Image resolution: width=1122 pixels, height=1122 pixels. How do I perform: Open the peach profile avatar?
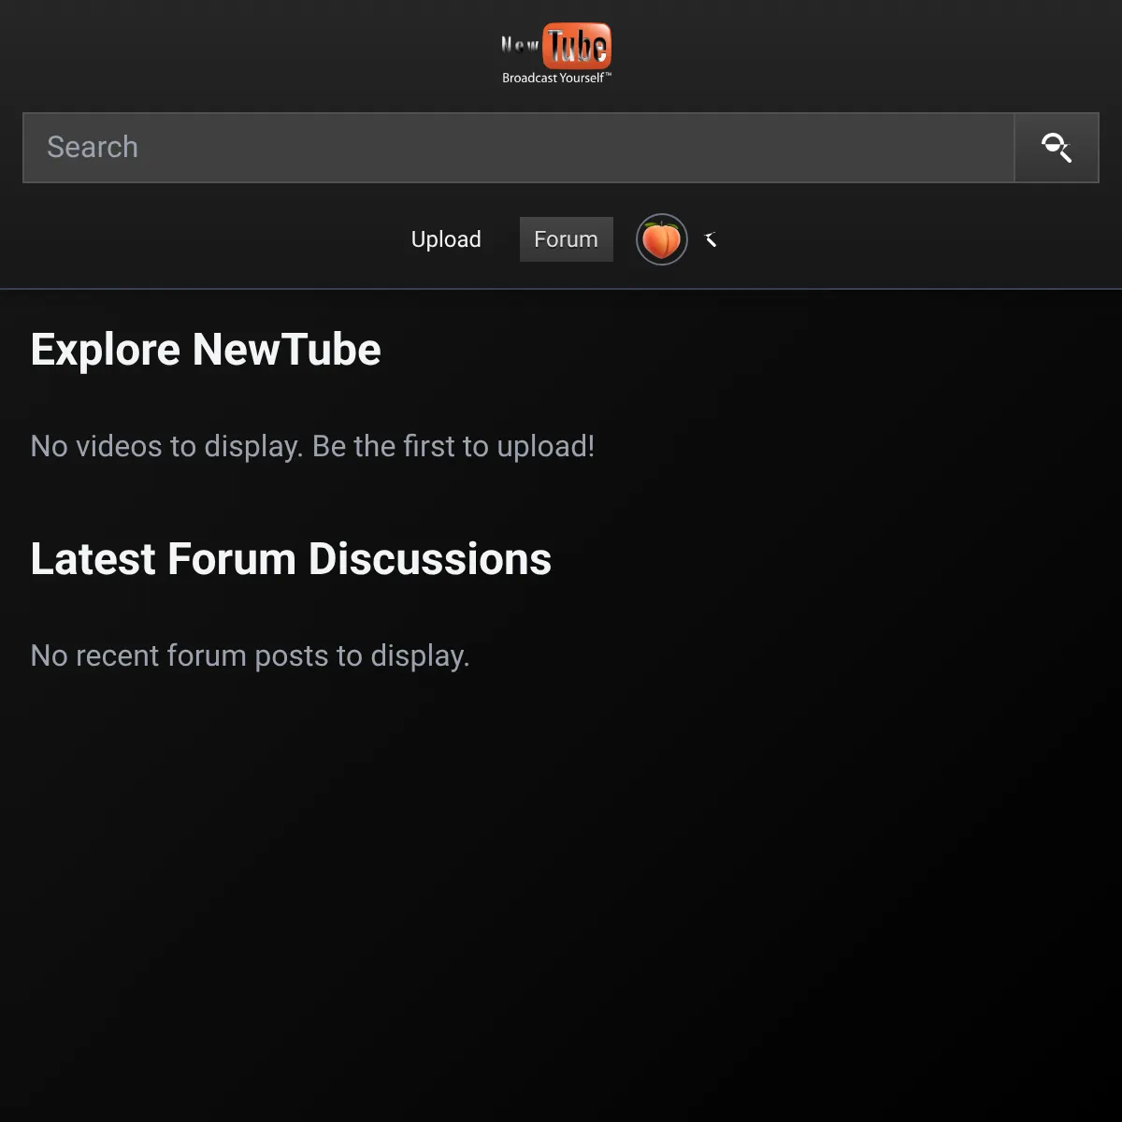coord(662,239)
